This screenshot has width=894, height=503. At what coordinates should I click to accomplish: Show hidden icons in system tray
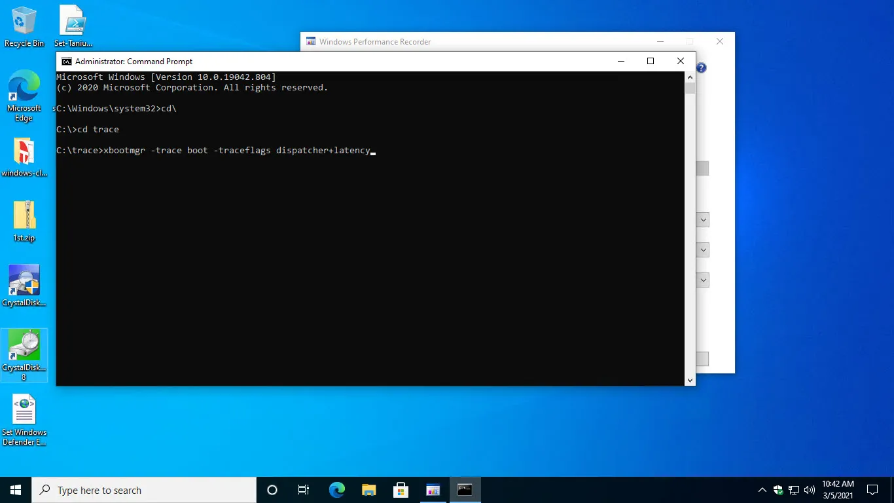(x=762, y=490)
